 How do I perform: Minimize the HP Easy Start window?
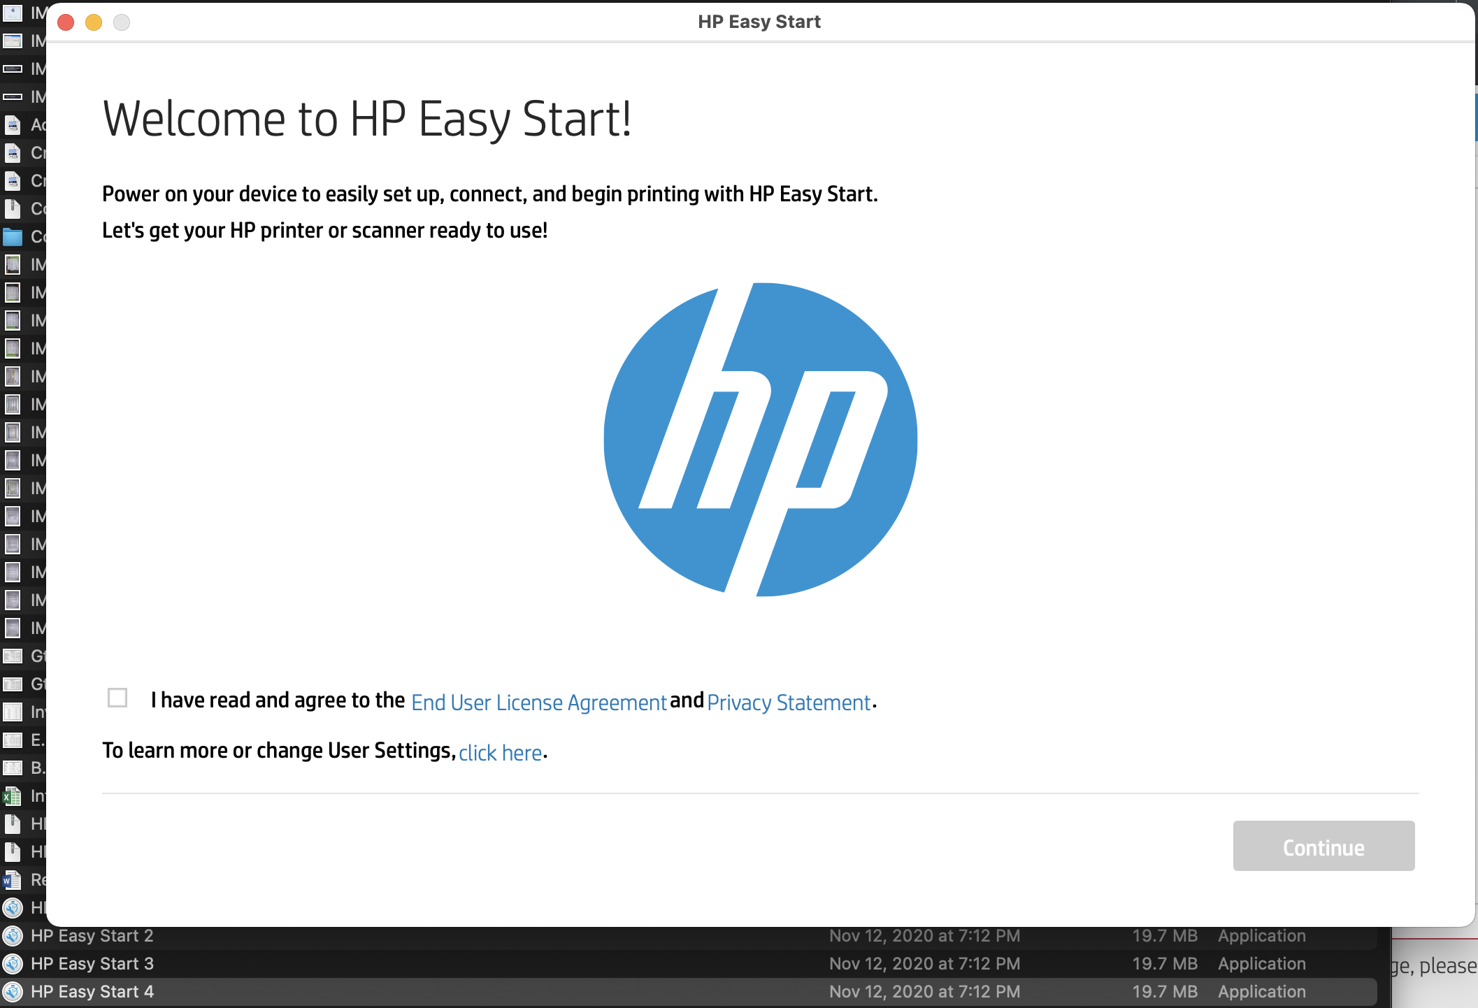[x=94, y=22]
